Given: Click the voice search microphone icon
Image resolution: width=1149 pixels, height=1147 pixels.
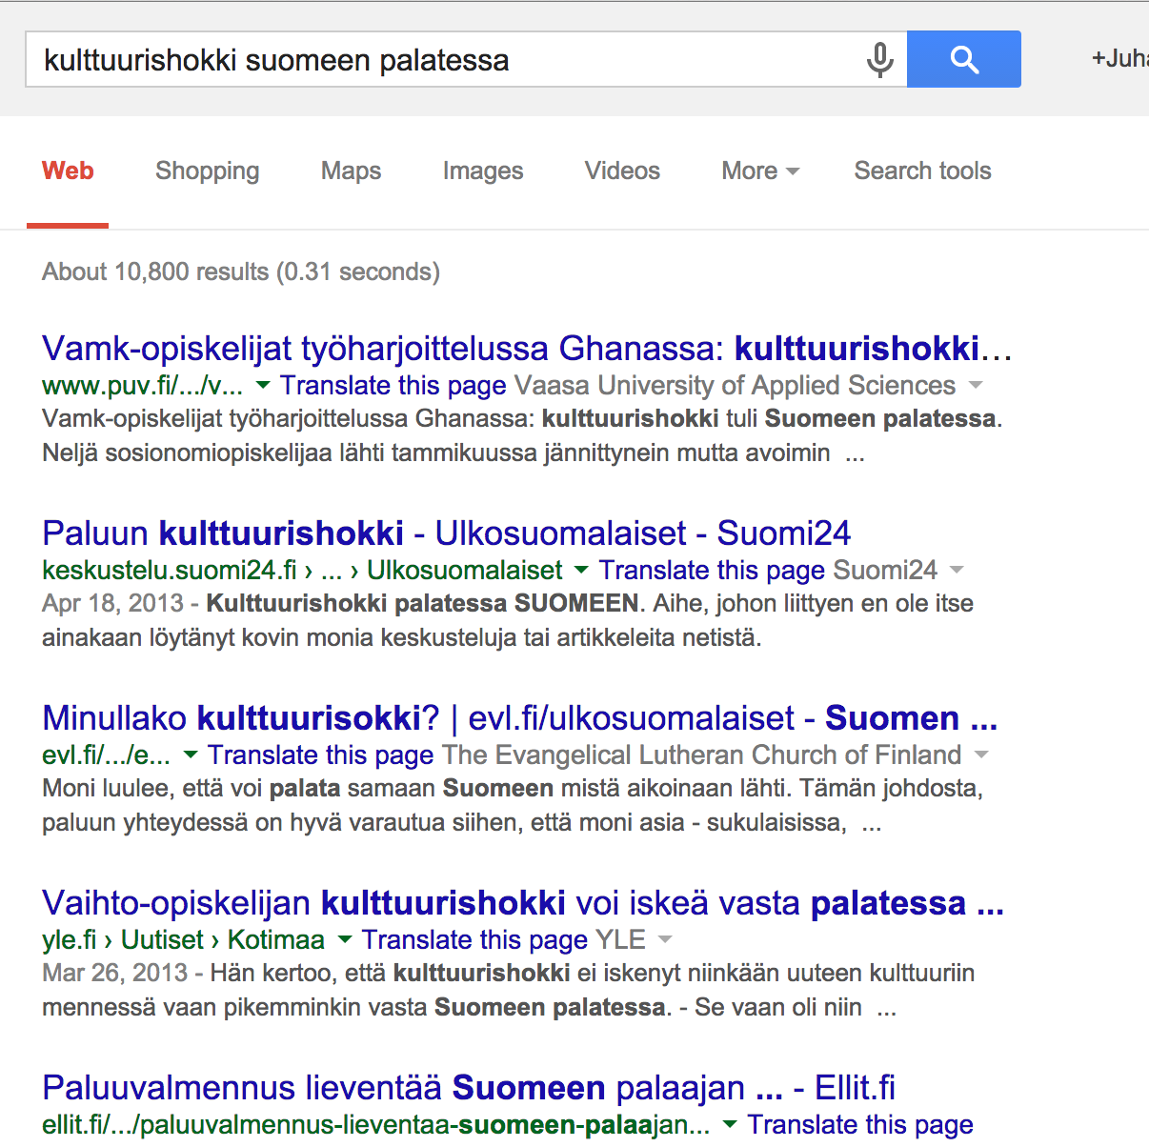Looking at the screenshot, I should (x=879, y=60).
